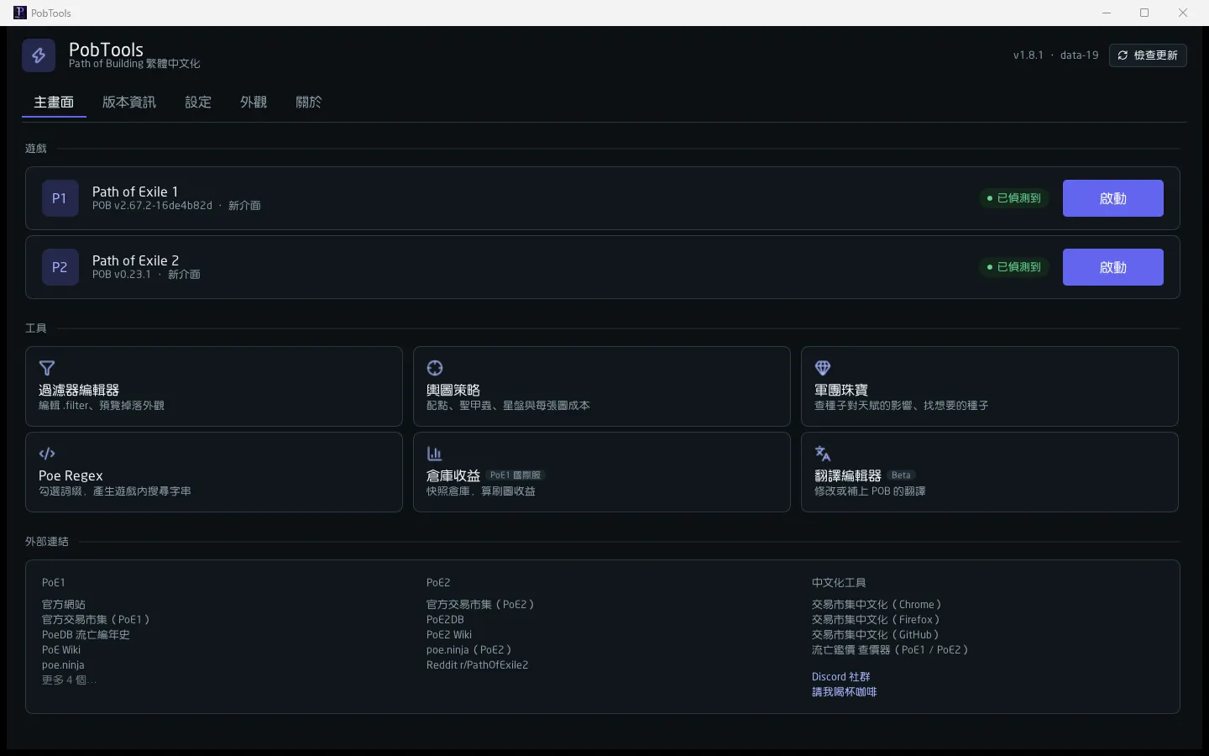Click the data-19 version text
This screenshot has width=1209, height=756.
(1080, 55)
